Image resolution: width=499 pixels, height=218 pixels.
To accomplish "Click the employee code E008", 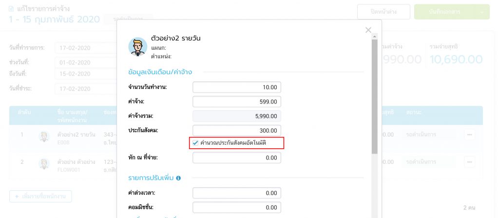I will [x=63, y=143].
